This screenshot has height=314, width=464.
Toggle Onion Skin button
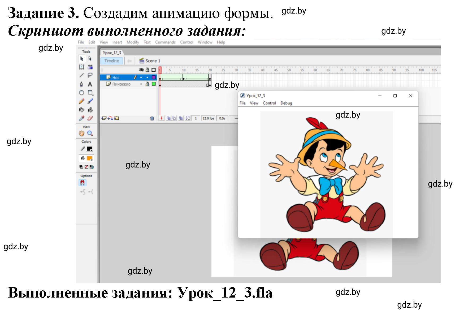pyautogui.click(x=169, y=118)
